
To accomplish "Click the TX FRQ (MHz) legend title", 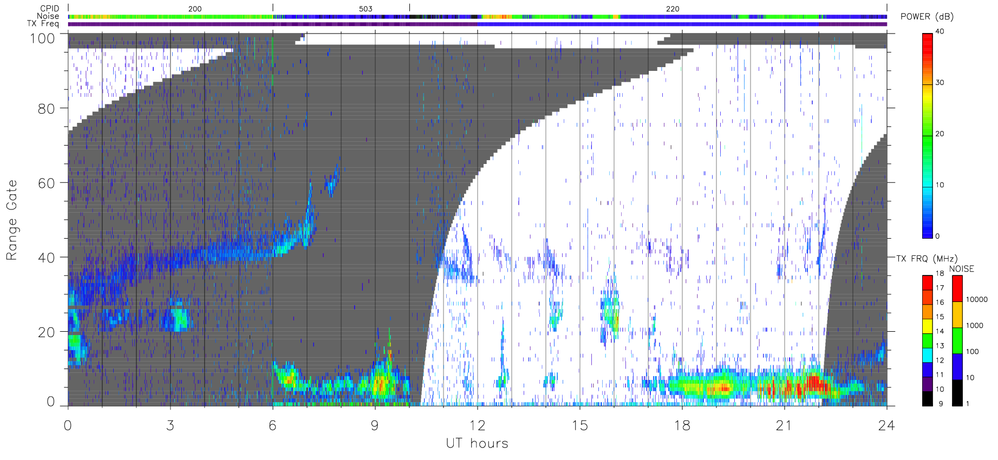I will pos(927,259).
